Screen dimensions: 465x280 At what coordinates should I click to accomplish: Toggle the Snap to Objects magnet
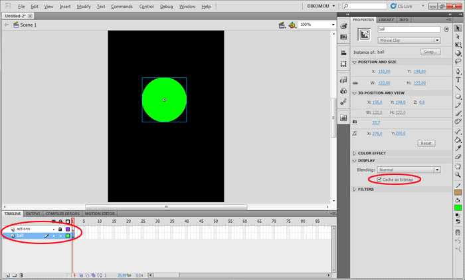(x=458, y=232)
